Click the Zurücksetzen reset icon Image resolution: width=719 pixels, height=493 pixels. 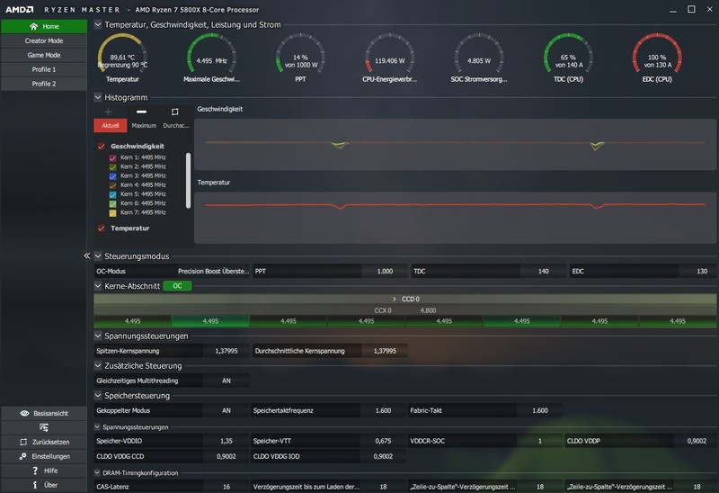point(23,442)
